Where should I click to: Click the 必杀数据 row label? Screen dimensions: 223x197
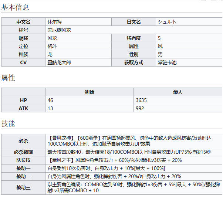pos(23,152)
